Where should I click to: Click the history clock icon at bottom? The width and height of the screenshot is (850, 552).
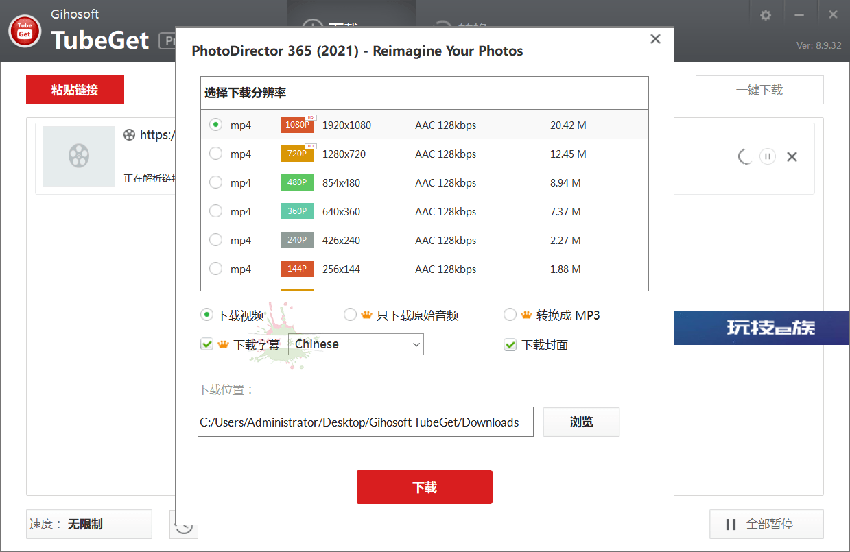[x=184, y=525]
